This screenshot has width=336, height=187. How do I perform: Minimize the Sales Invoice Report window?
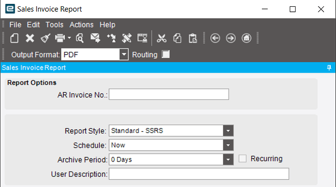(265, 9)
